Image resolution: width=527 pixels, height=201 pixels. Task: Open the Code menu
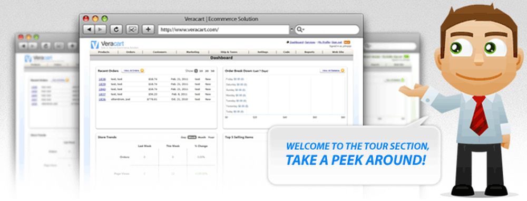[286, 52]
